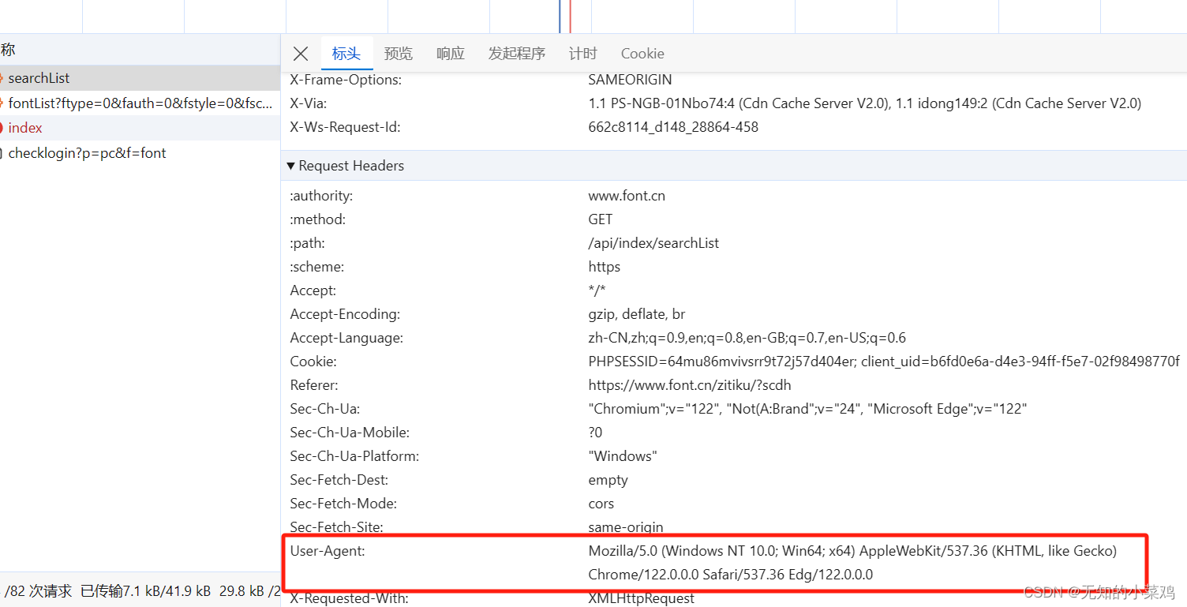Click the Accept-Language header name
The width and height of the screenshot is (1187, 607).
click(346, 338)
